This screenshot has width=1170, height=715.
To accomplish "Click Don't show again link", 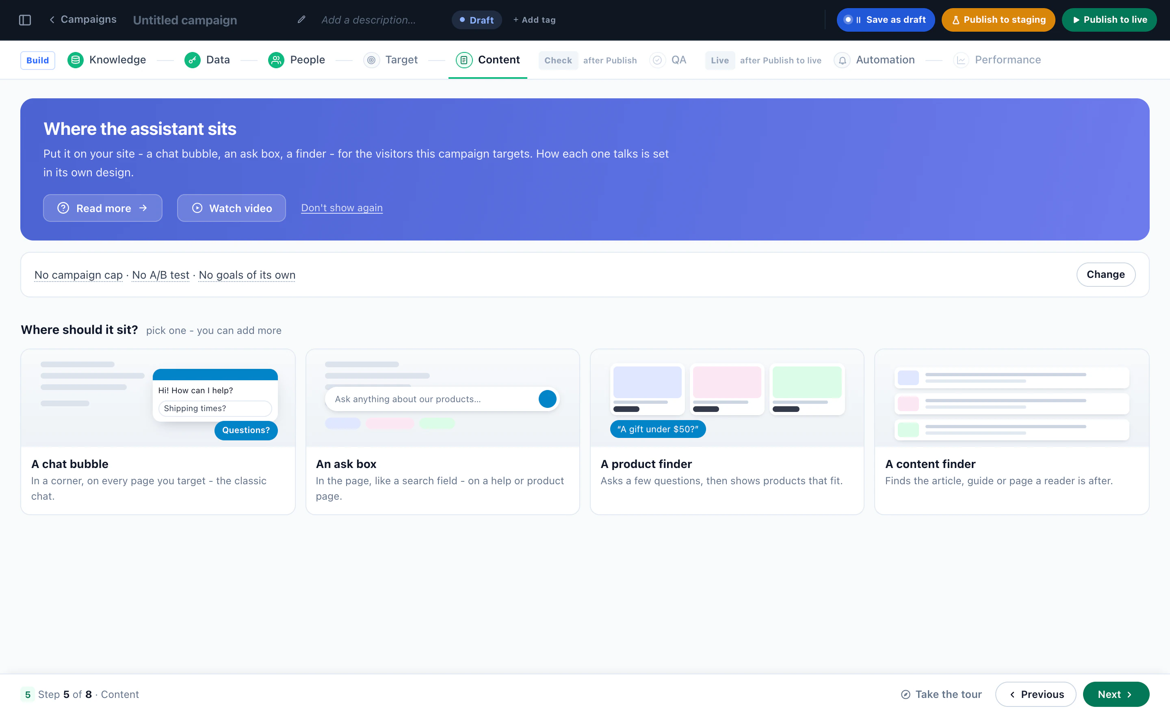I will [341, 208].
